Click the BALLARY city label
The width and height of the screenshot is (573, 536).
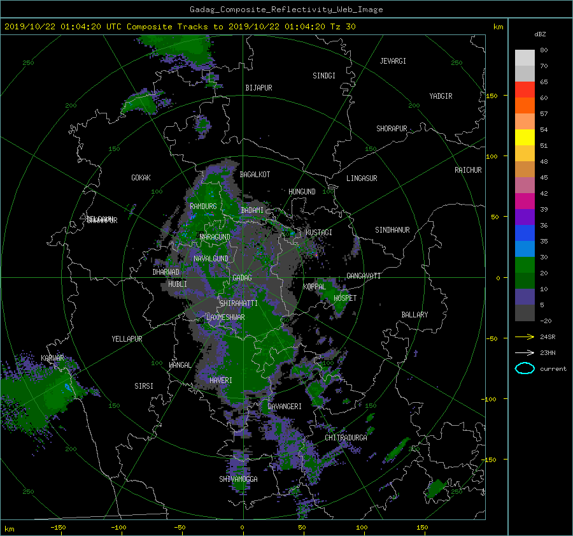coord(414,315)
